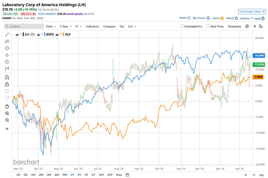Screen dimensions: 268x178
Task: Collapse the drawing tools sidebar
Action: coord(7,129)
